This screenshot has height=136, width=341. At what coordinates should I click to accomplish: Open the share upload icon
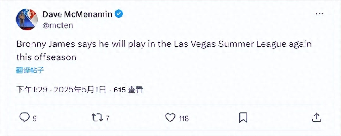pyautogui.click(x=316, y=117)
